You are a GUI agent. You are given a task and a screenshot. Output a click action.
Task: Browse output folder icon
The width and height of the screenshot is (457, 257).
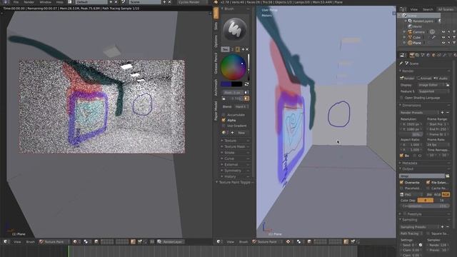[x=448, y=176]
